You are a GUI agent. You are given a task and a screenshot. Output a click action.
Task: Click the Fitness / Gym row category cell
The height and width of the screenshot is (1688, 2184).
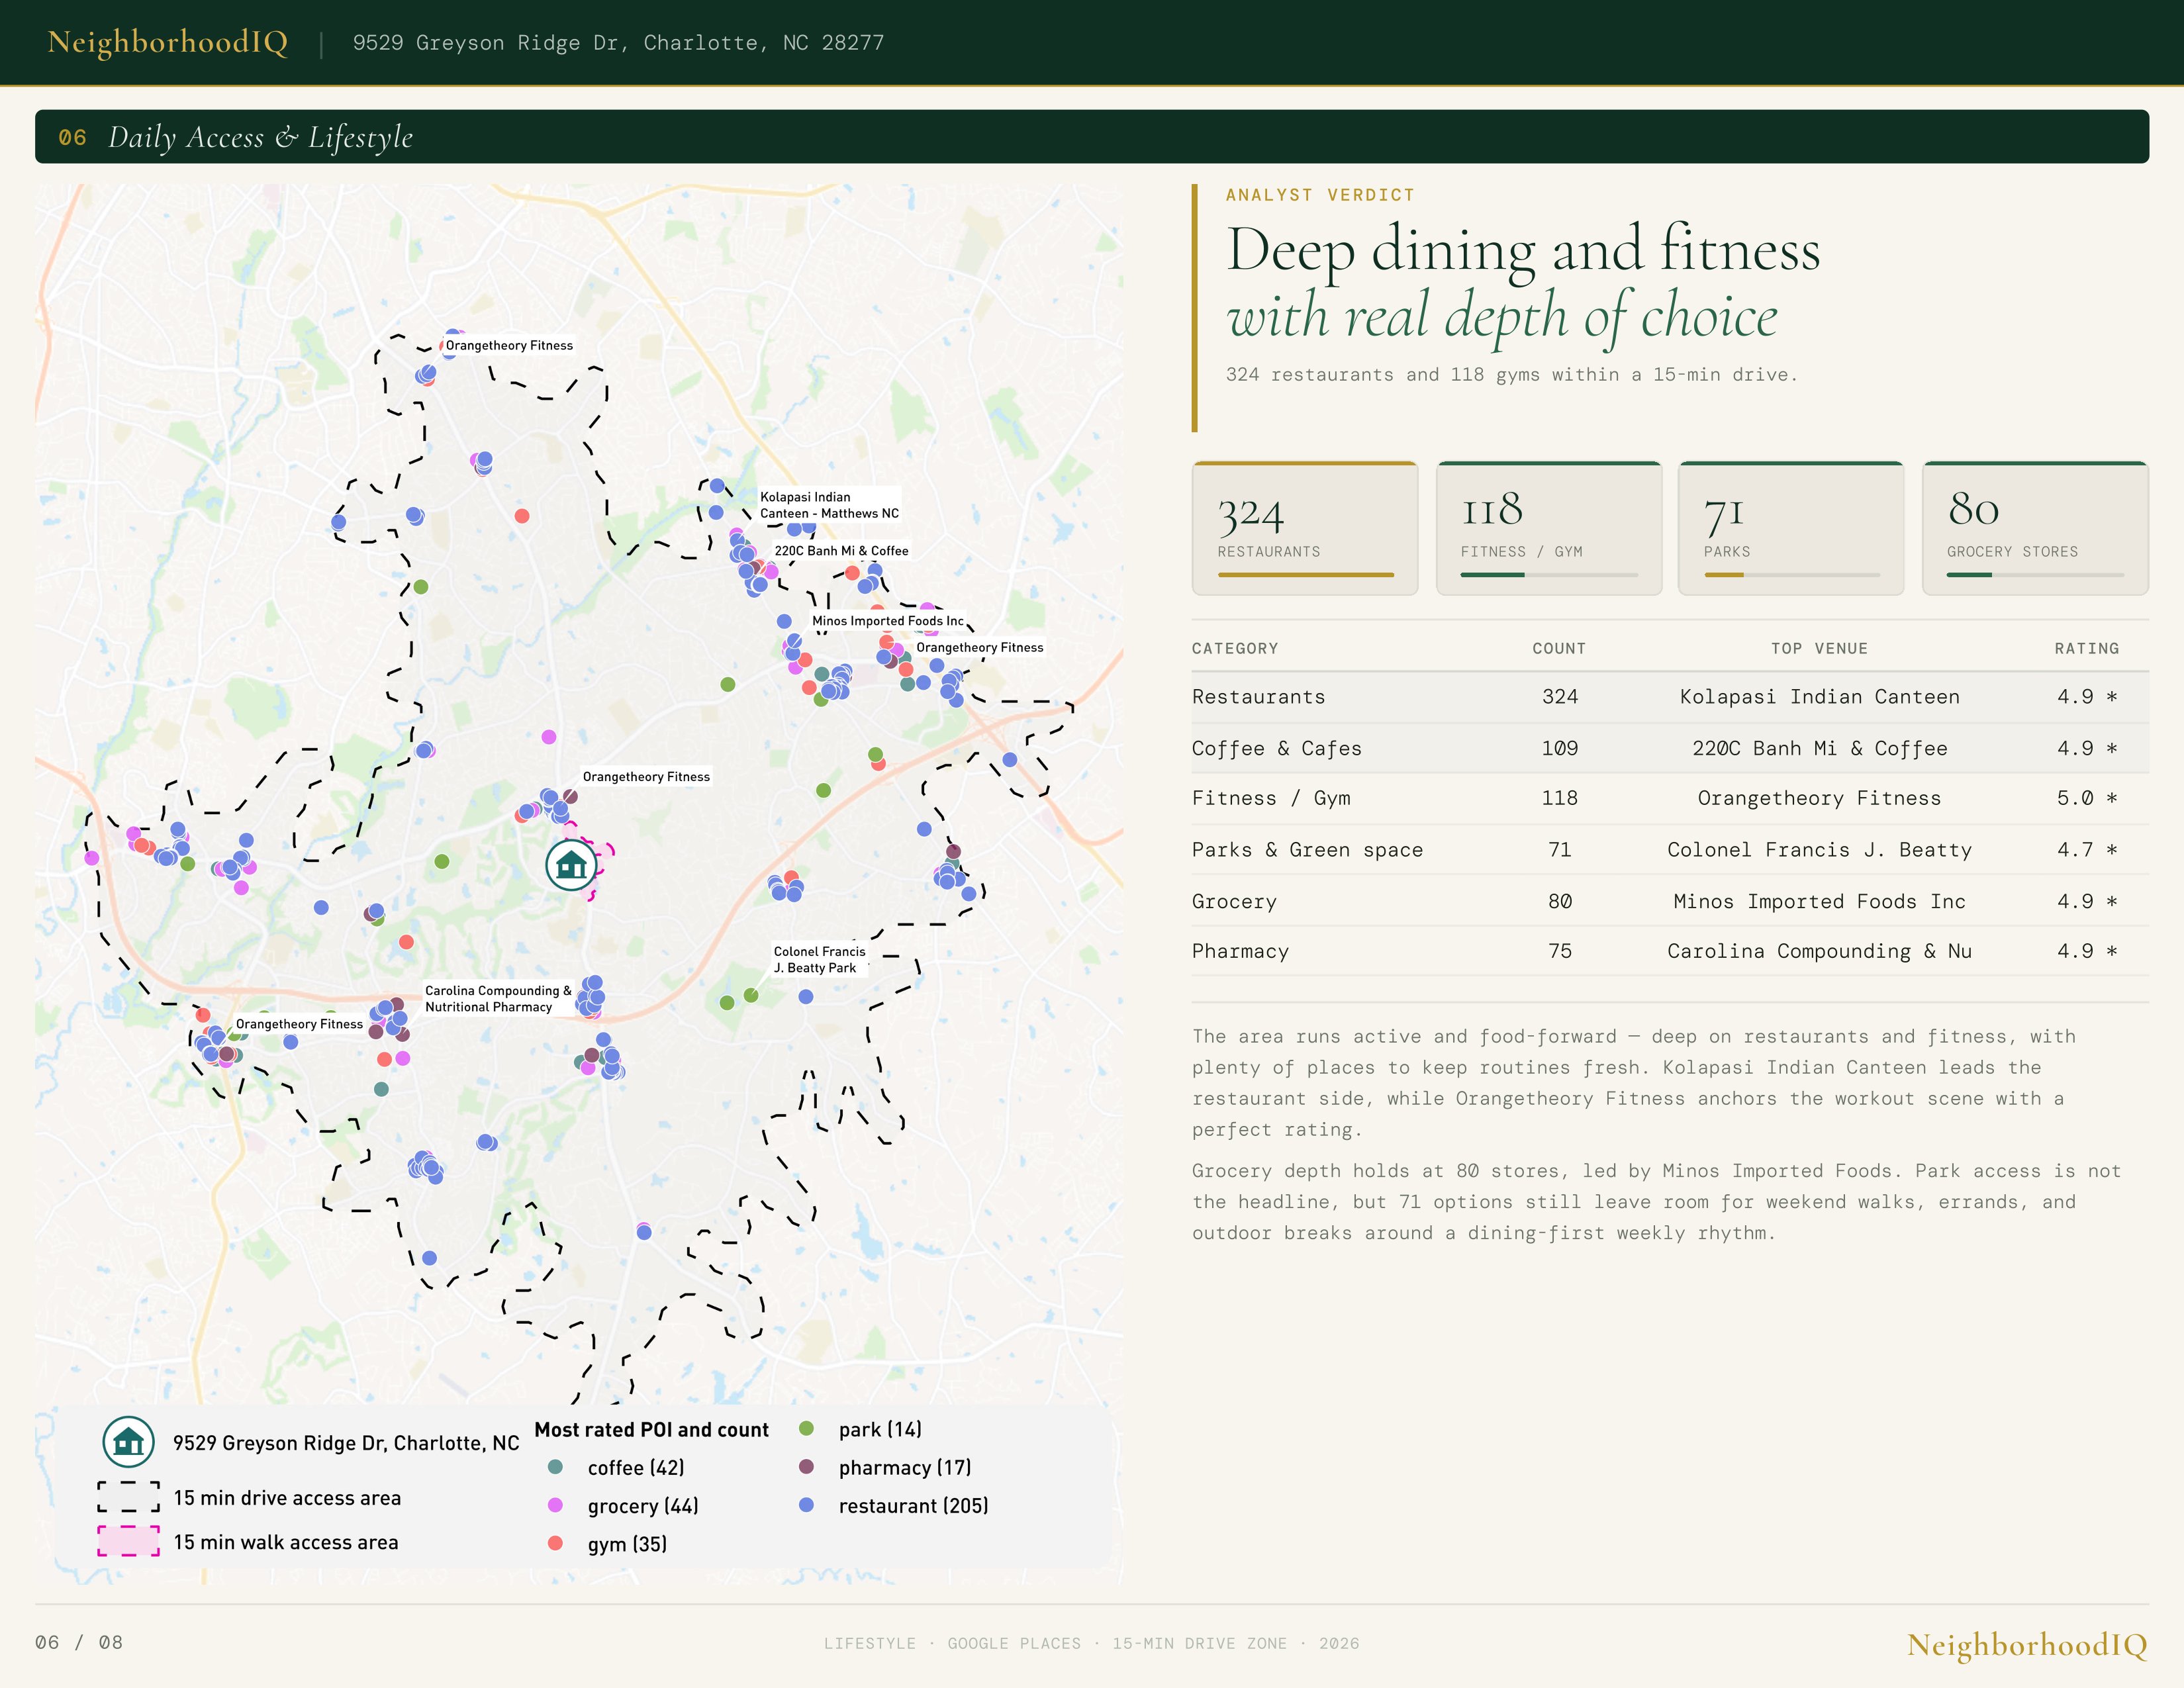coord(1271,798)
